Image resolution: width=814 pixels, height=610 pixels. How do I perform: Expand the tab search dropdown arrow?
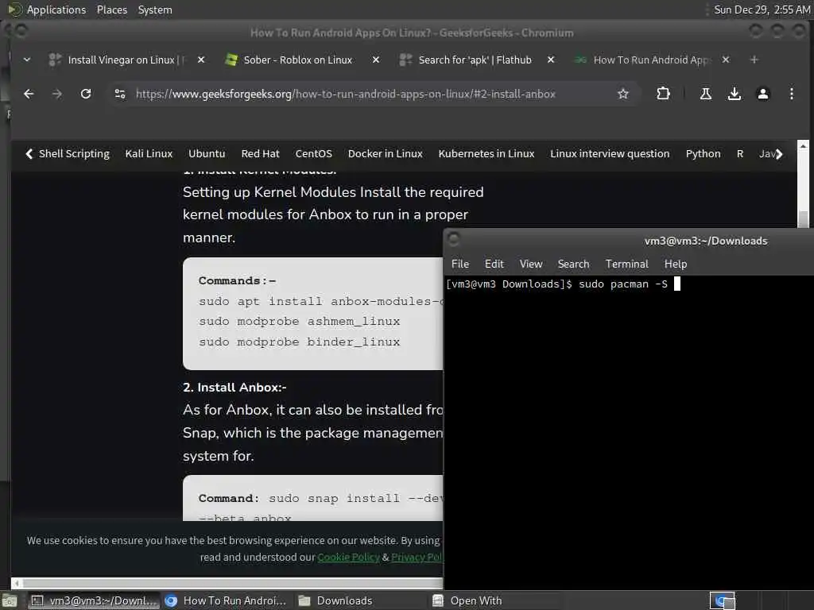[27, 60]
